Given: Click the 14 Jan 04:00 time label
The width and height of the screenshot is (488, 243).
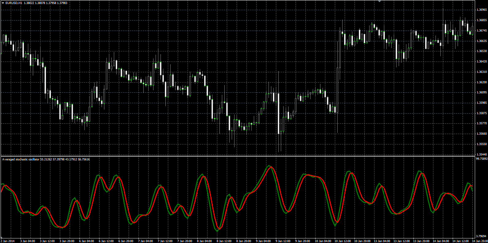Looking at the screenshot, I should pos(441,241).
